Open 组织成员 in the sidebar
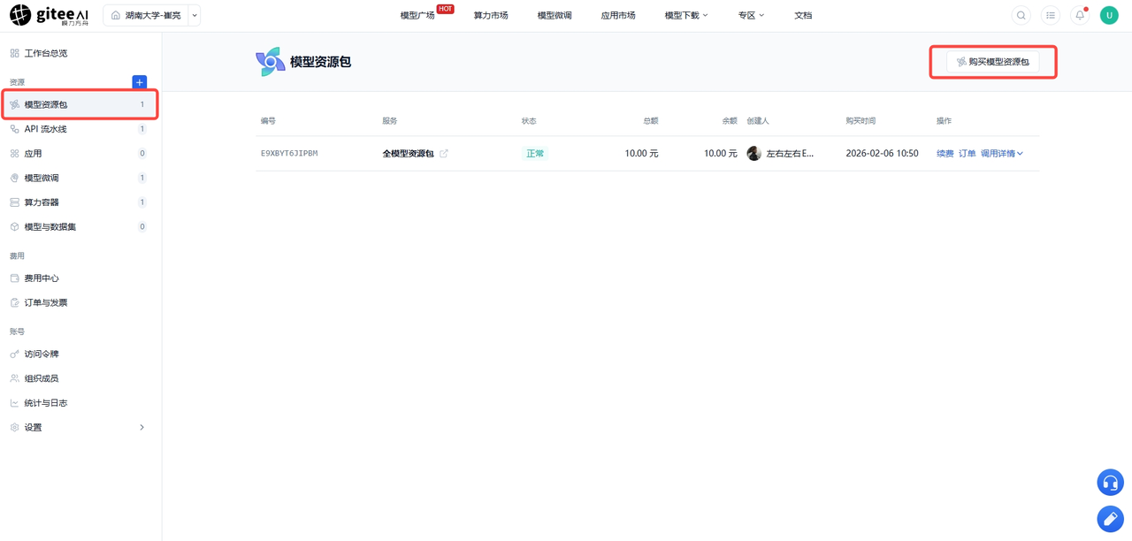Screen dimensions: 1132x541 (80, 378)
